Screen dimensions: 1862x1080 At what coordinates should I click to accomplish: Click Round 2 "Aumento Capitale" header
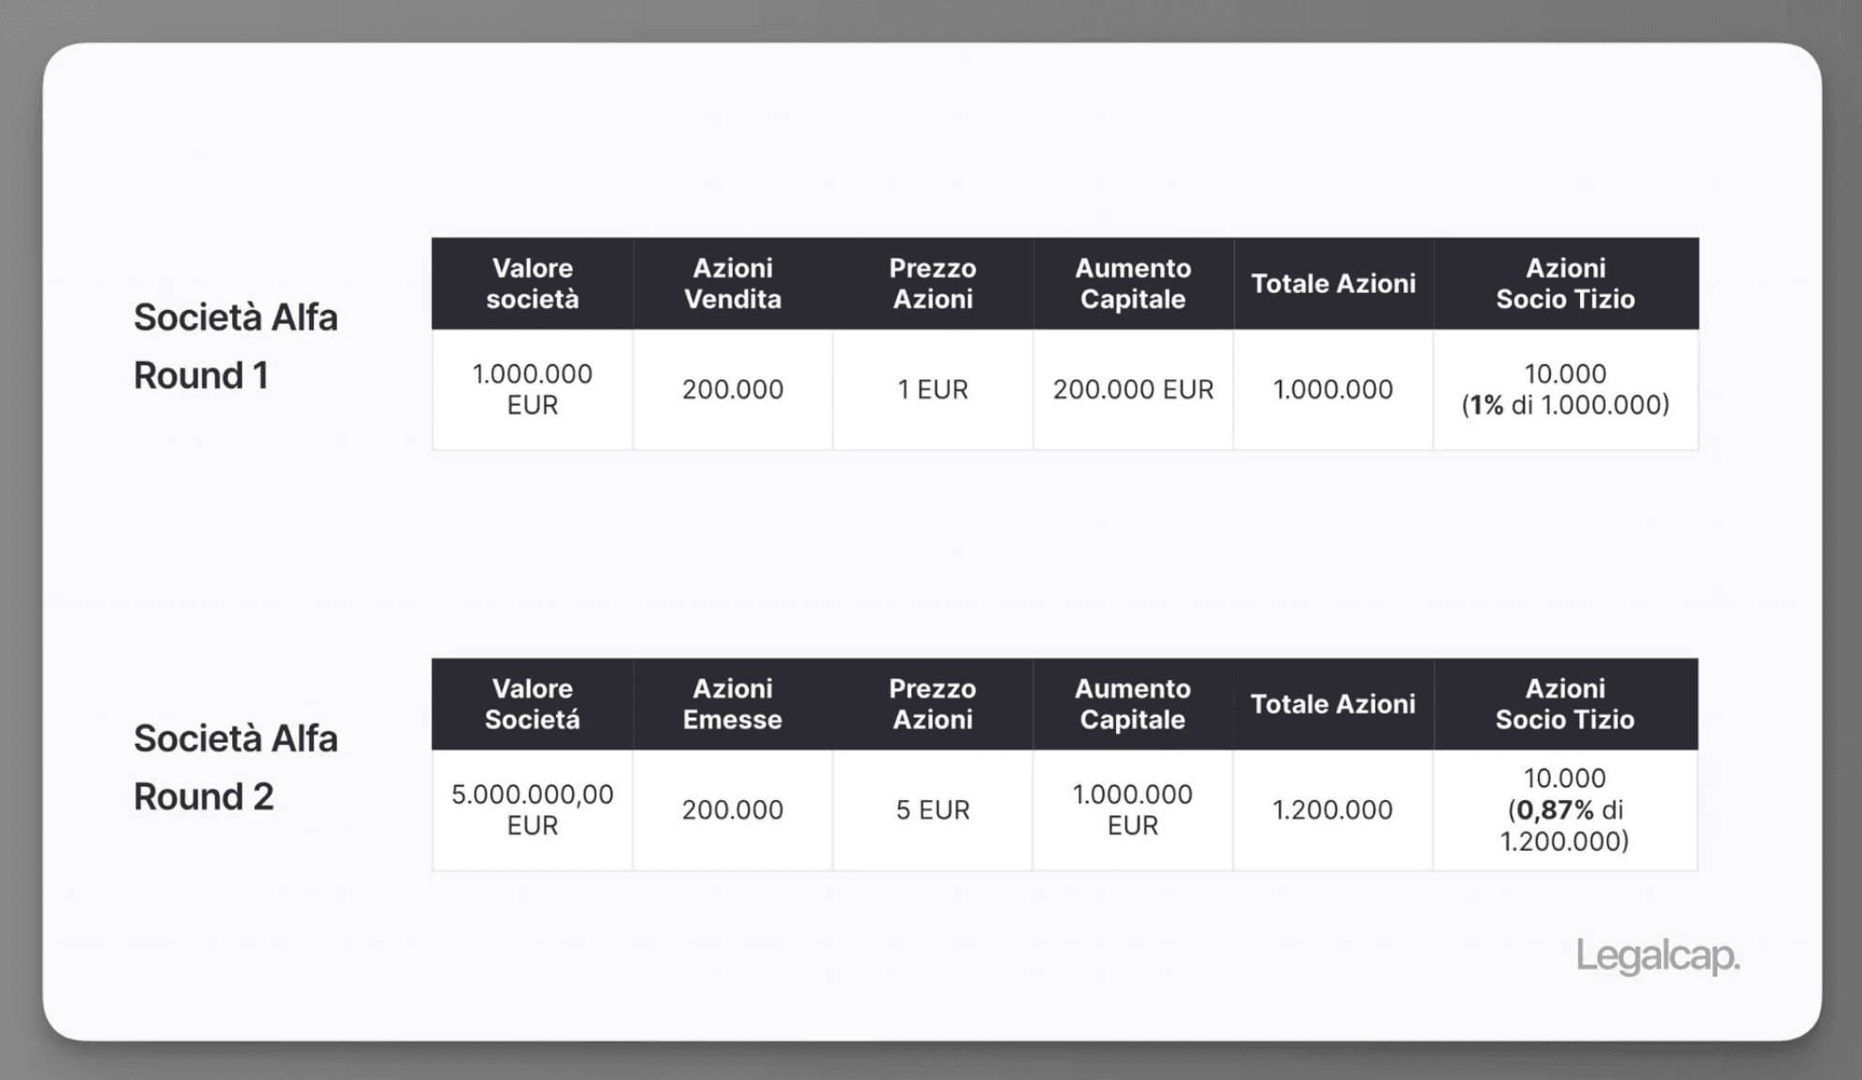pyautogui.click(x=1132, y=704)
